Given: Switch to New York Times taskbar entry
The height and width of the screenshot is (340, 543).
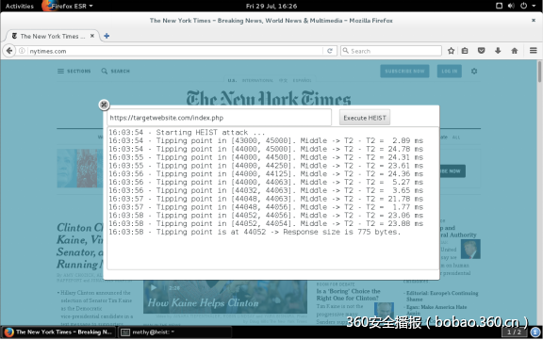Looking at the screenshot, I should click(58, 332).
